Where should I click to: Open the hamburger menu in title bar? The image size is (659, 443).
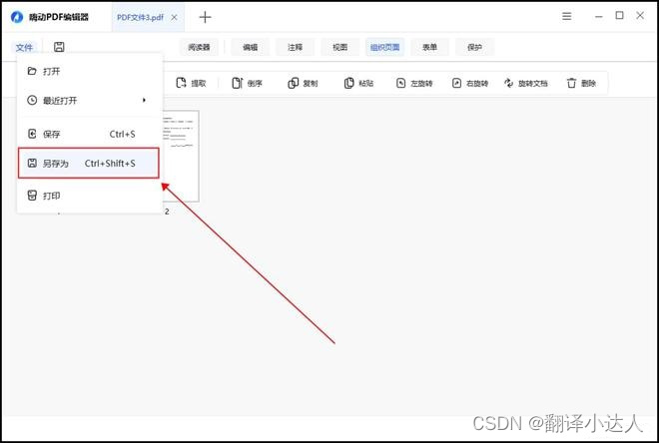pyautogui.click(x=566, y=16)
